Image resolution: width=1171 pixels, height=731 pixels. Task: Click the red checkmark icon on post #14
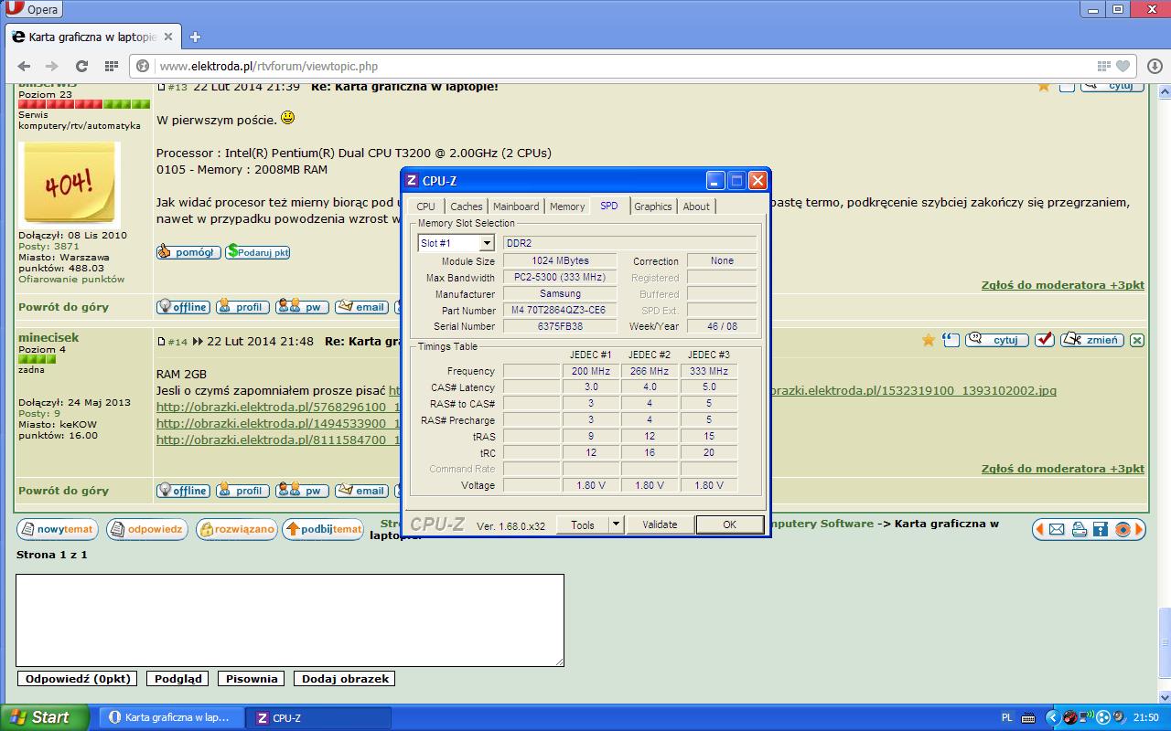point(1045,340)
